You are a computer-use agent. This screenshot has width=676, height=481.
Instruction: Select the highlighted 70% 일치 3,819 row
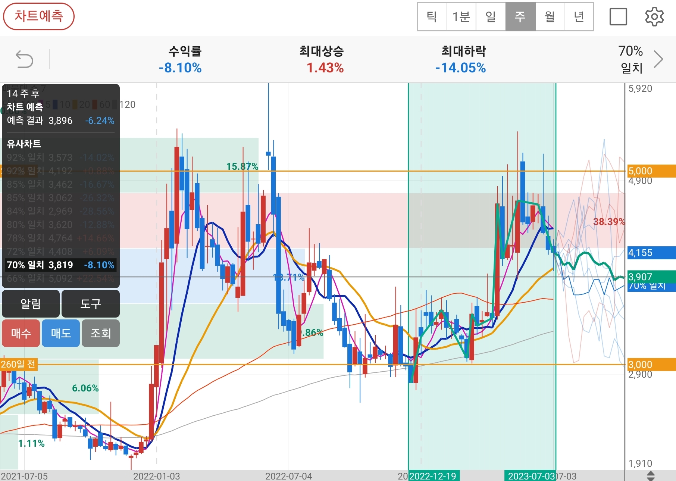tap(60, 265)
